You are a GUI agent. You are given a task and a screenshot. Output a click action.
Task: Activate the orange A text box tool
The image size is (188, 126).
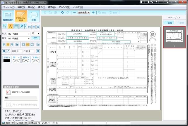point(11,26)
